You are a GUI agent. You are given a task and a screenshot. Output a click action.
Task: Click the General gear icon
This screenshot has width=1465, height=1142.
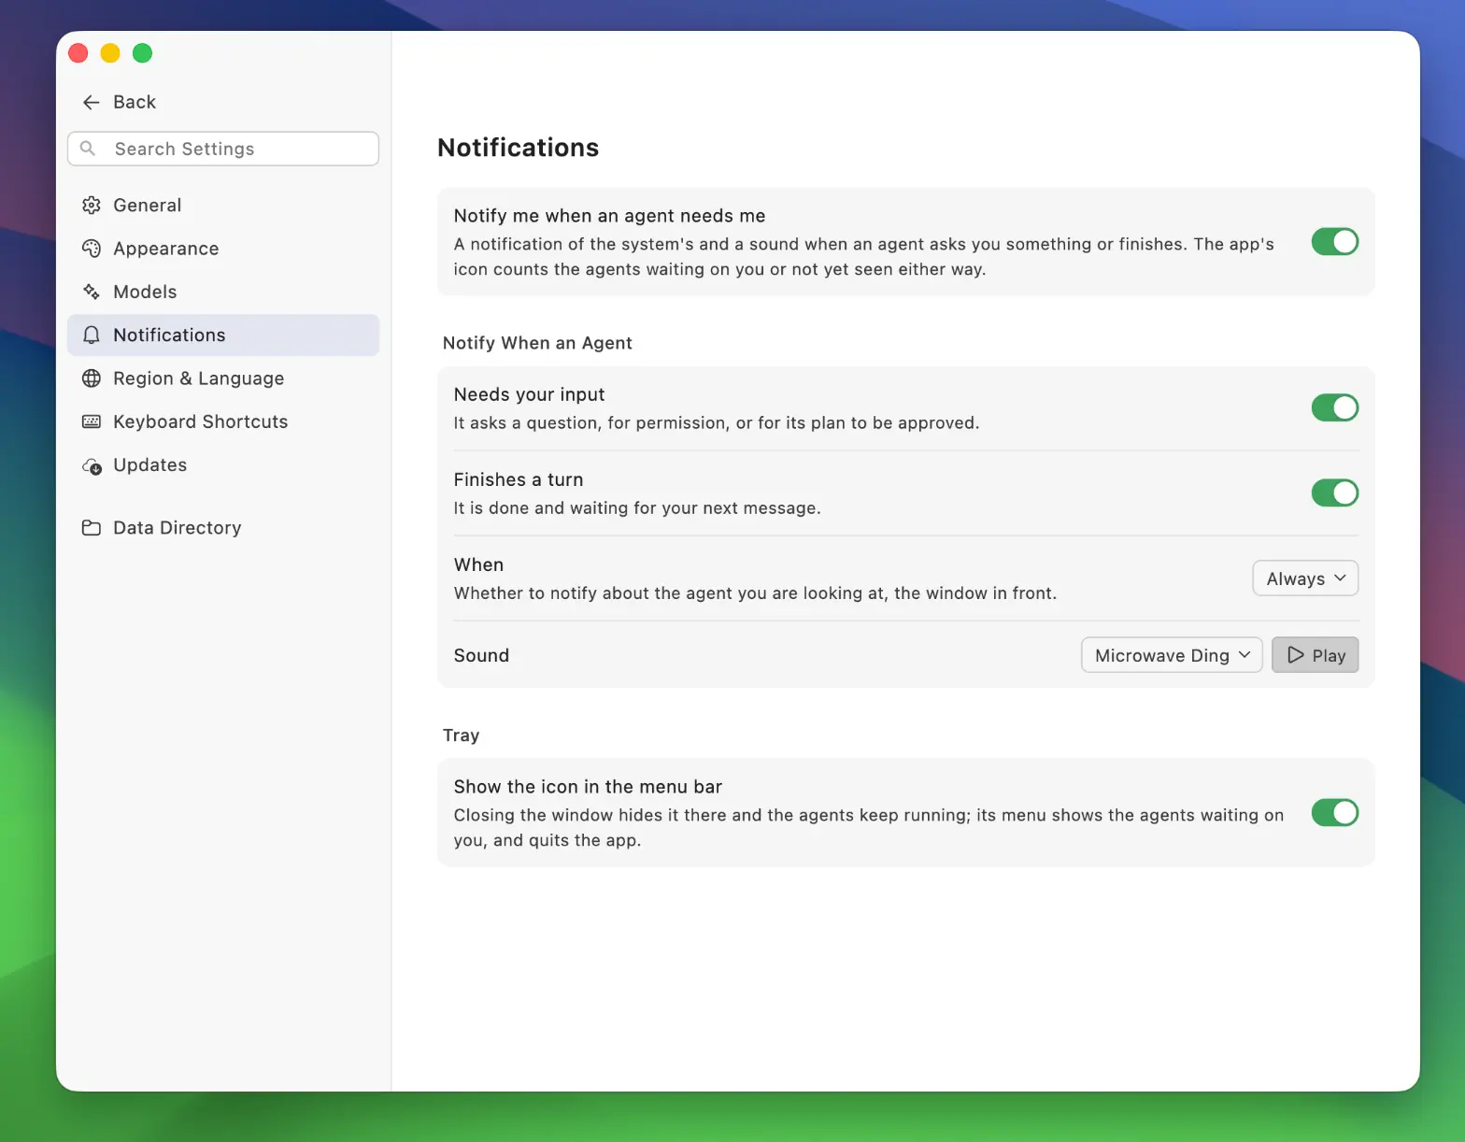pos(91,206)
